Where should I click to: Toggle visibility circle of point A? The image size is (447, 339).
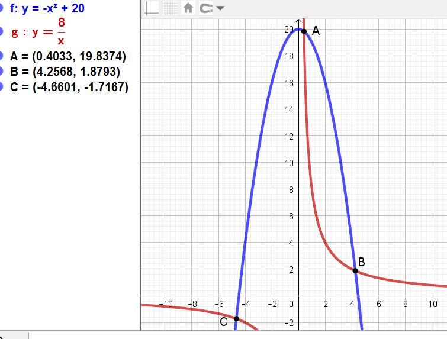tap(2, 56)
